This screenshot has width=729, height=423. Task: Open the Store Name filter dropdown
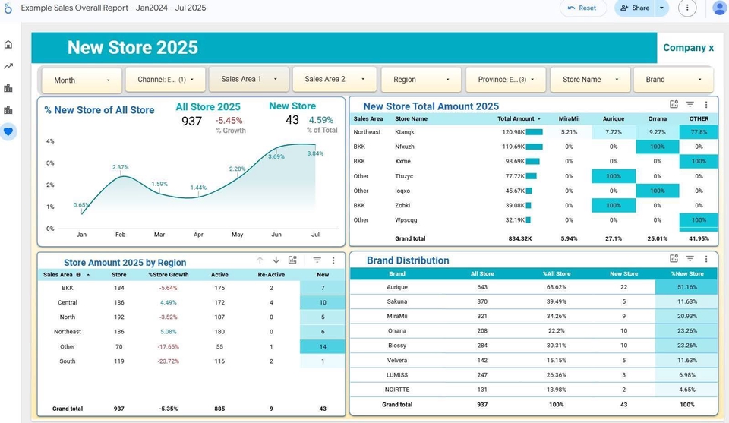[x=590, y=80]
